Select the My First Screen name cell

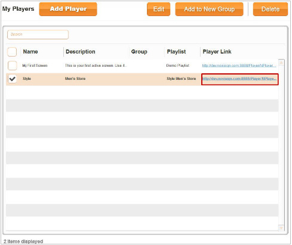coord(35,66)
